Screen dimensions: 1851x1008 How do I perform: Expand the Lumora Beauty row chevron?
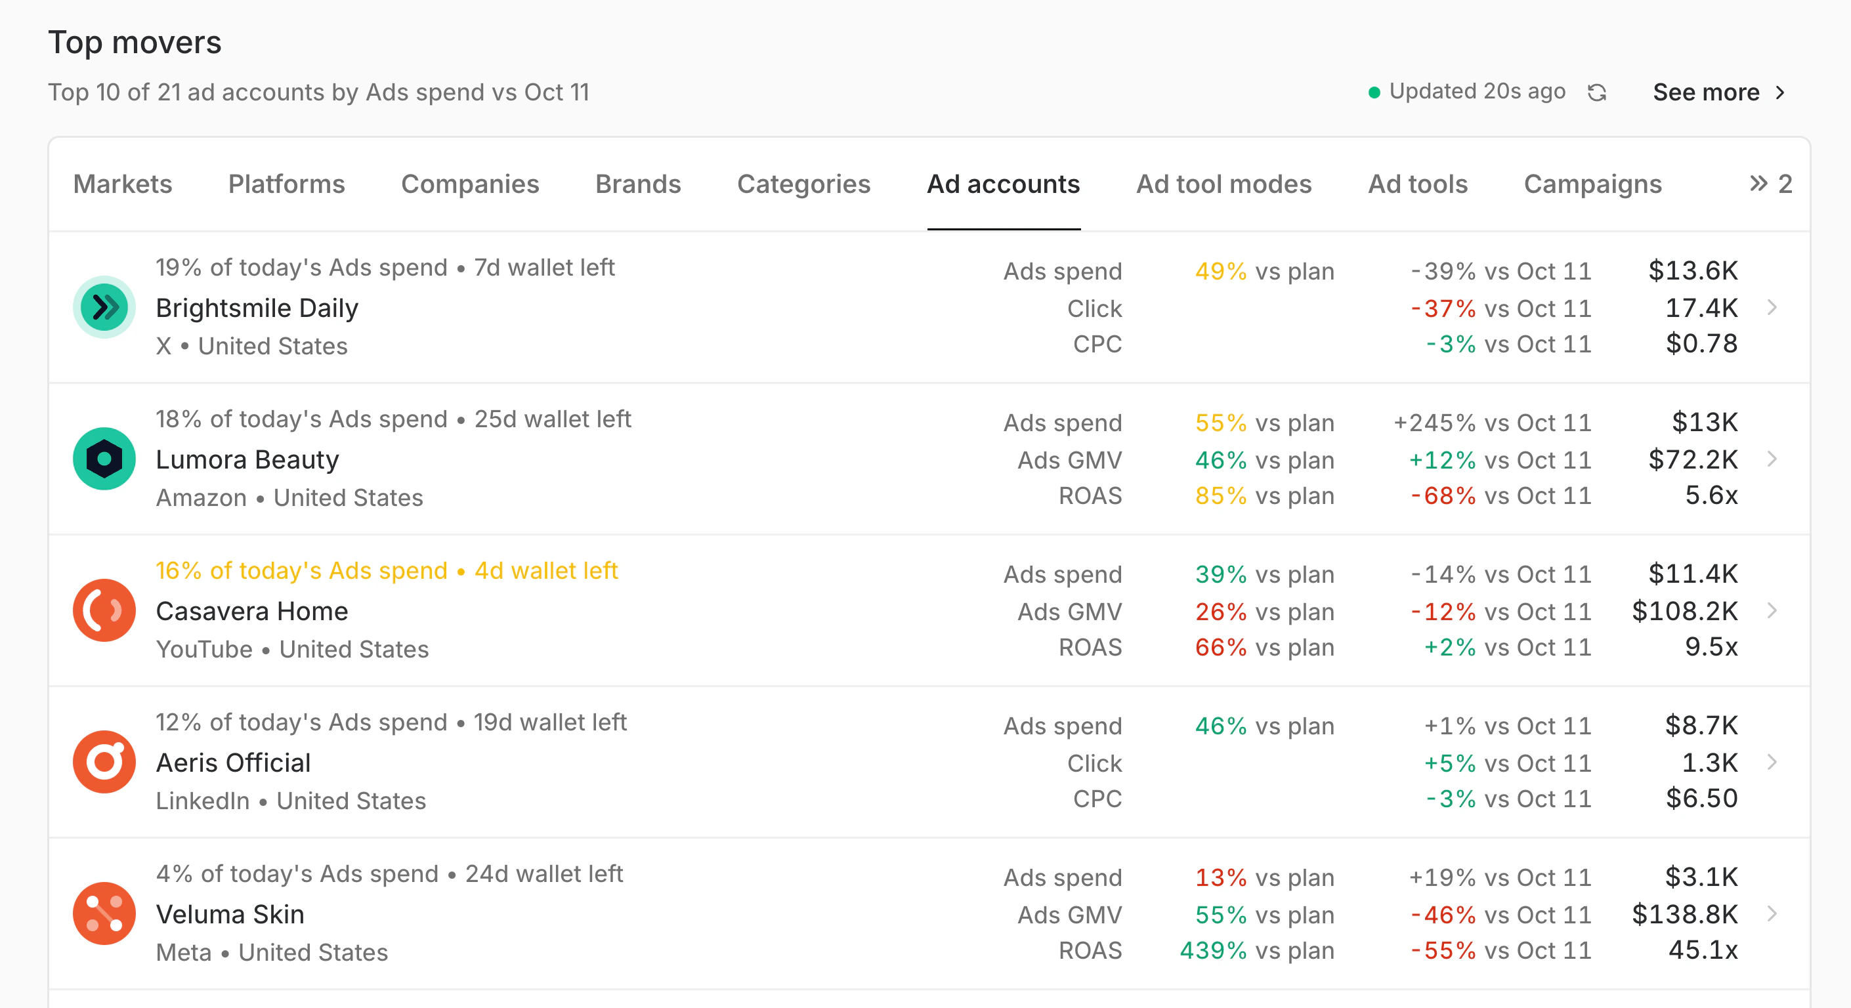[x=1772, y=459]
